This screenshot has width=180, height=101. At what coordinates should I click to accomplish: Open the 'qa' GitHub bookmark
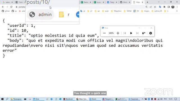(14, 11)
